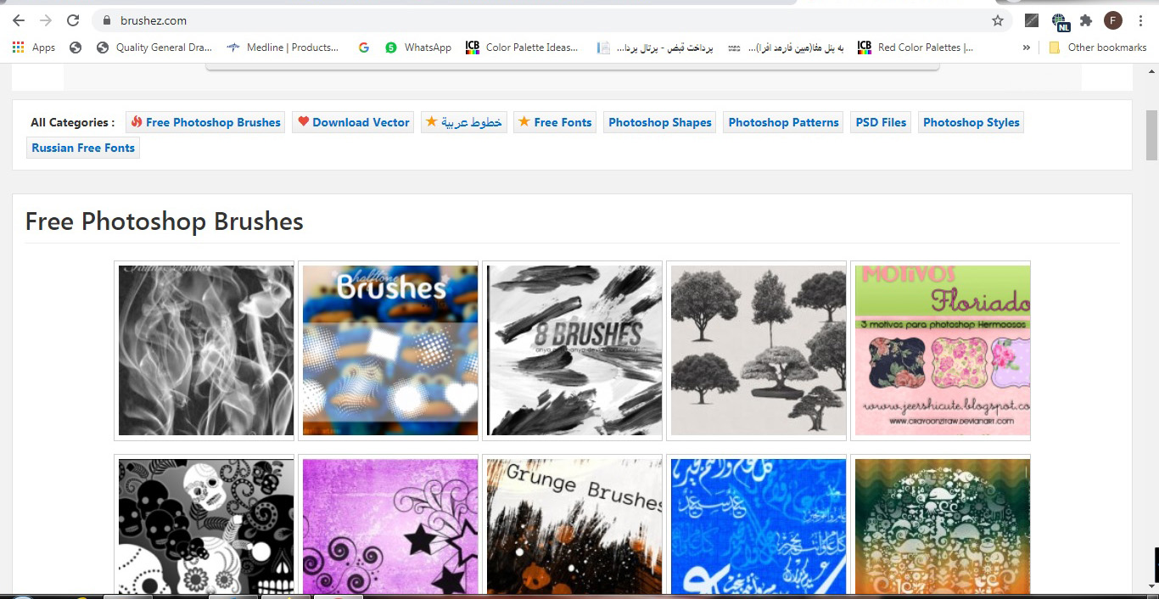
Task: Open the Russian Free Fonts category
Action: click(83, 148)
